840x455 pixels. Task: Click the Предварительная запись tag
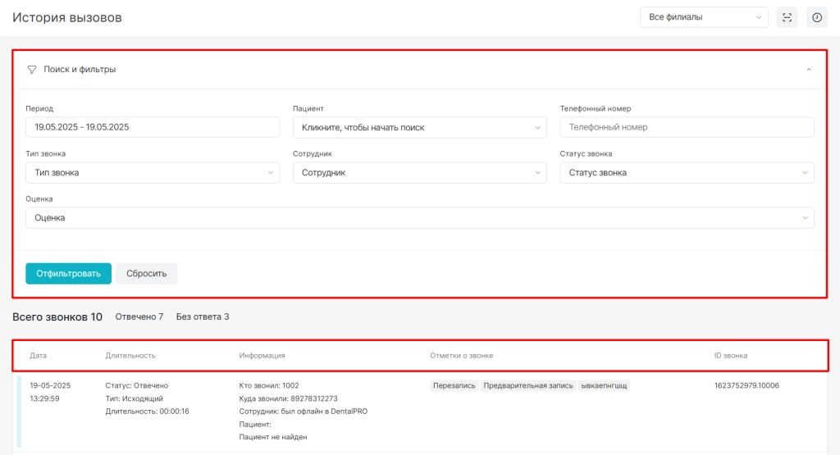tap(528, 385)
